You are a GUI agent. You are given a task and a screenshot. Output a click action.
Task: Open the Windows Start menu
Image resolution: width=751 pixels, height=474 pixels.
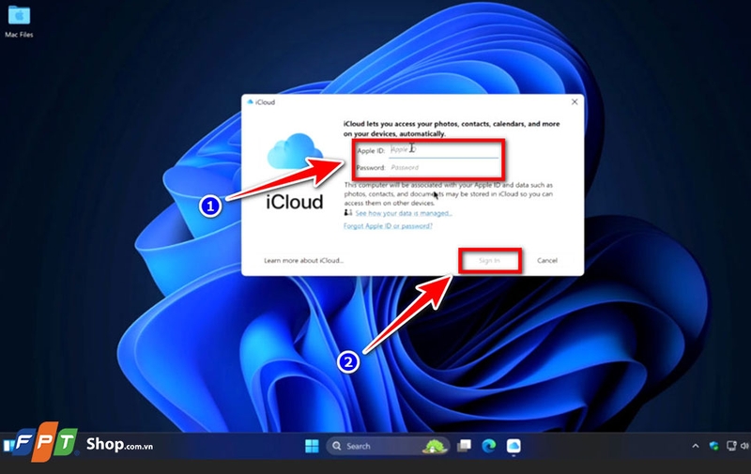tap(312, 446)
